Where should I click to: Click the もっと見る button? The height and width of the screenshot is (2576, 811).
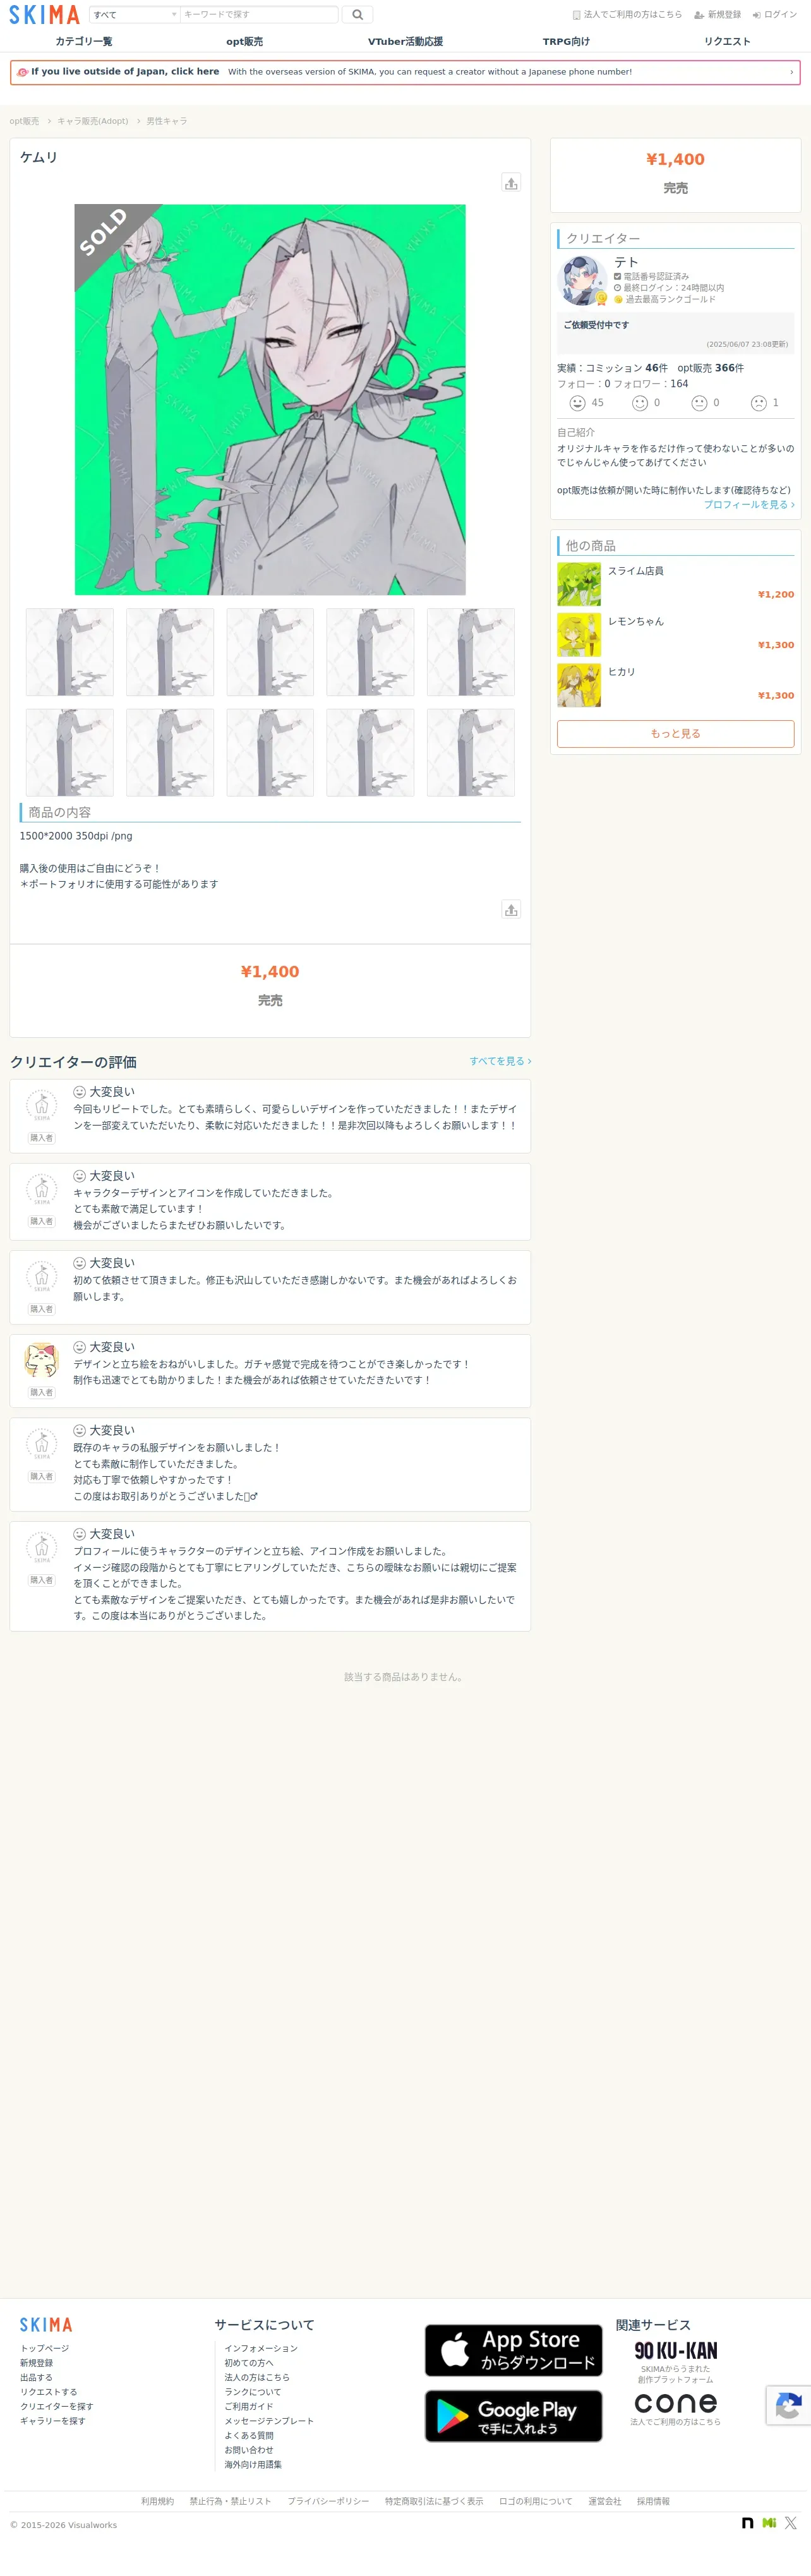tap(676, 734)
